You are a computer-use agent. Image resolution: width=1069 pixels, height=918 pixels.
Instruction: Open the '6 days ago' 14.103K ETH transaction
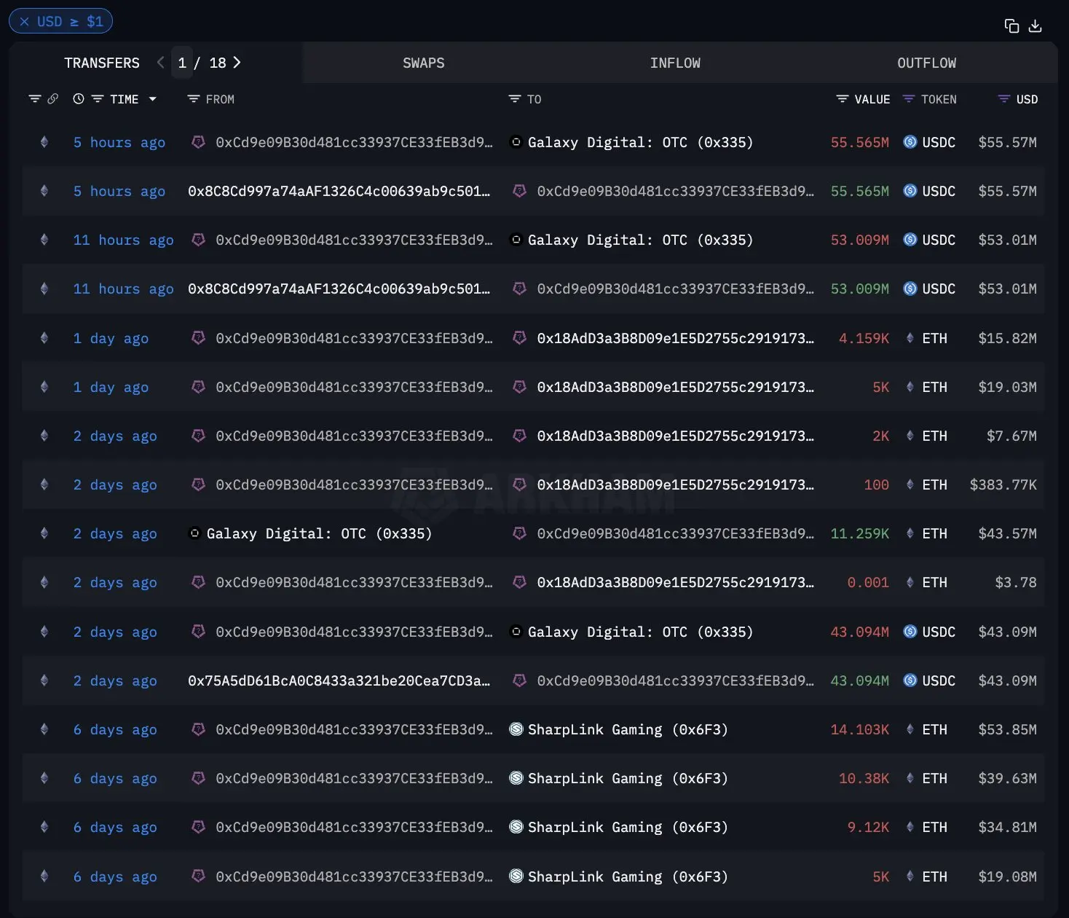tap(115, 729)
